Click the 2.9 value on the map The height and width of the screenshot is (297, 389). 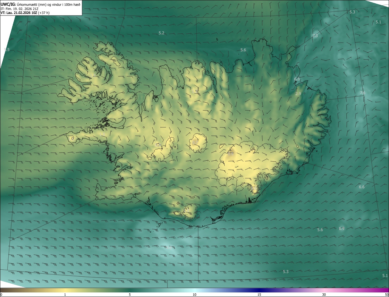[298, 94]
